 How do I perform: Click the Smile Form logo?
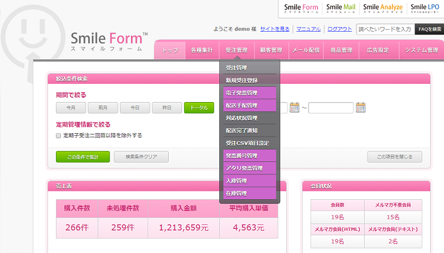pos(109,41)
